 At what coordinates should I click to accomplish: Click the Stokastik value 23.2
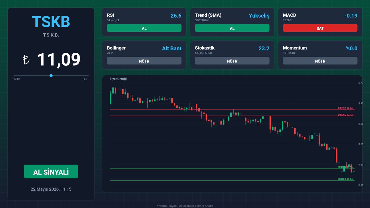click(264, 48)
